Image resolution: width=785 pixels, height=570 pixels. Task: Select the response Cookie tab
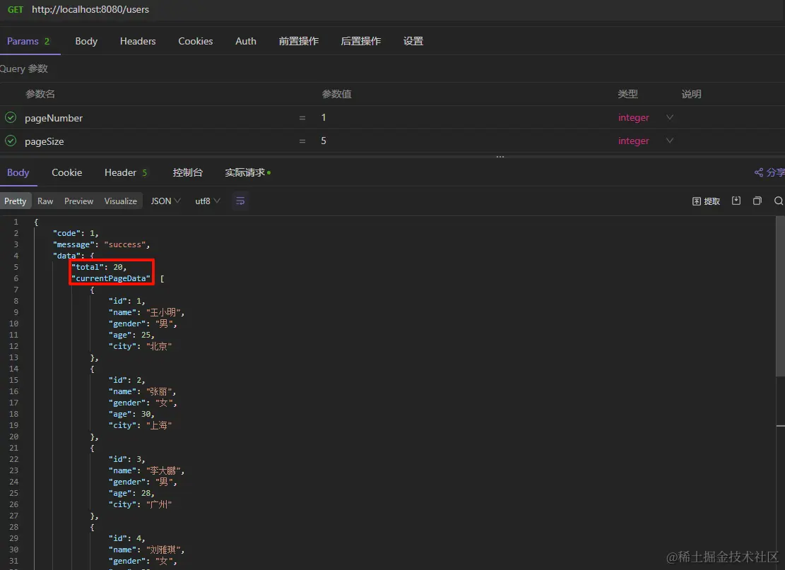point(66,172)
